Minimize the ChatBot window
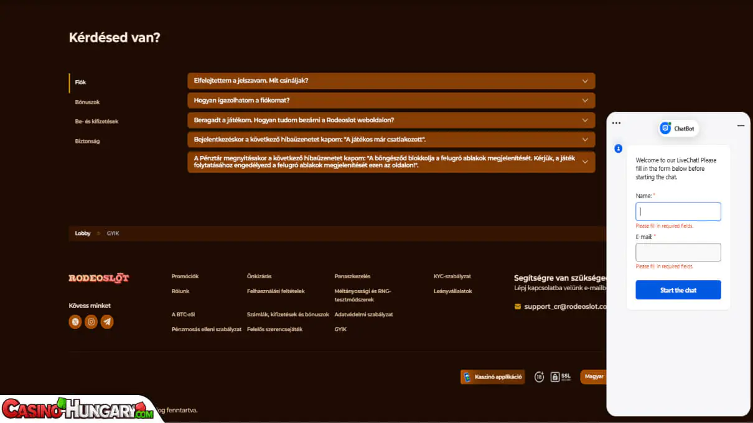Screen dimensions: 753x423 coord(741,125)
